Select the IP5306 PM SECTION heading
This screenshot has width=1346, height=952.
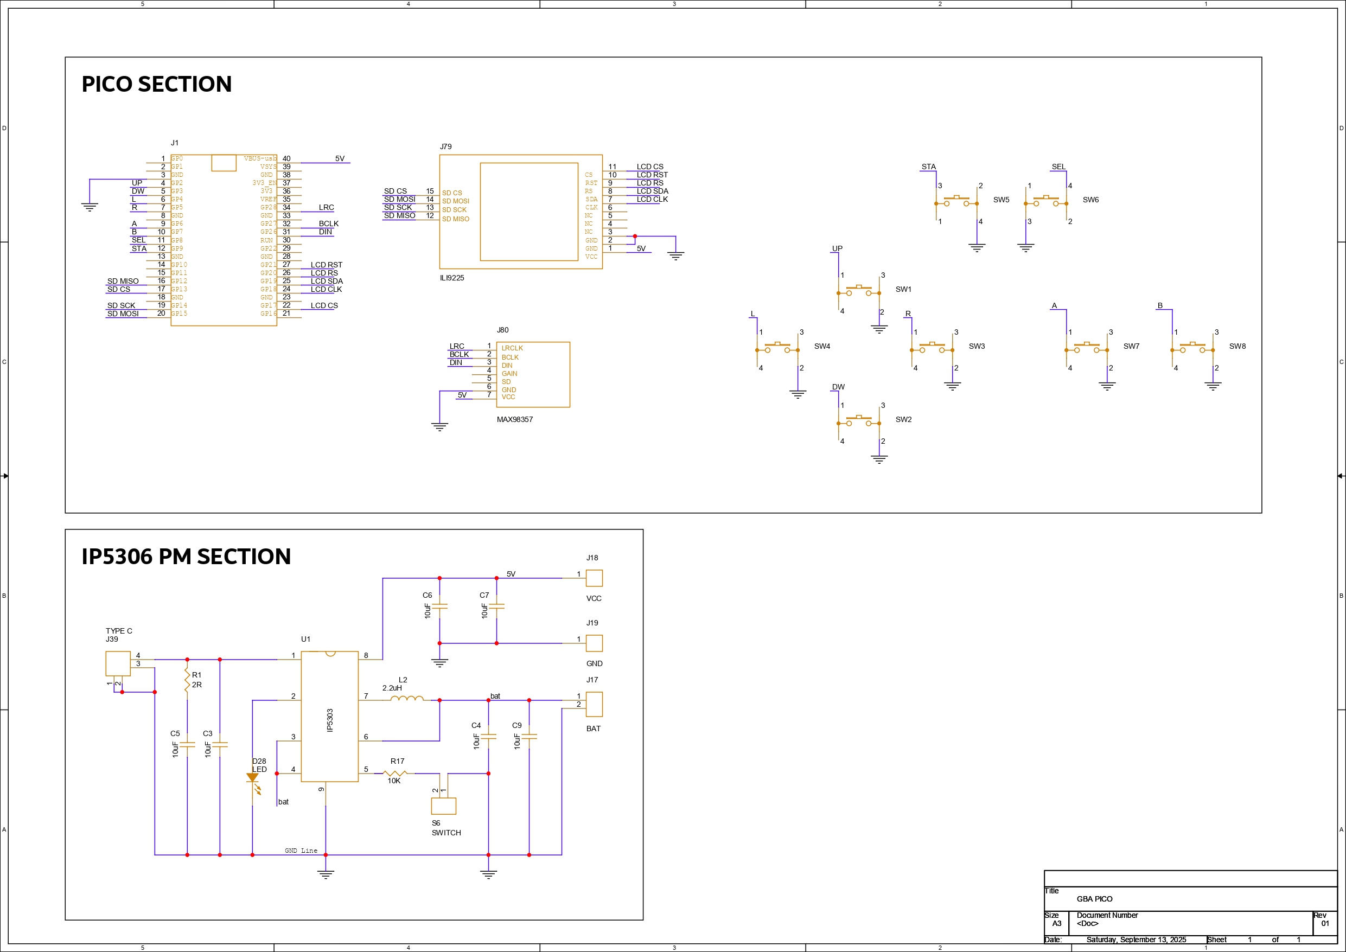point(186,557)
